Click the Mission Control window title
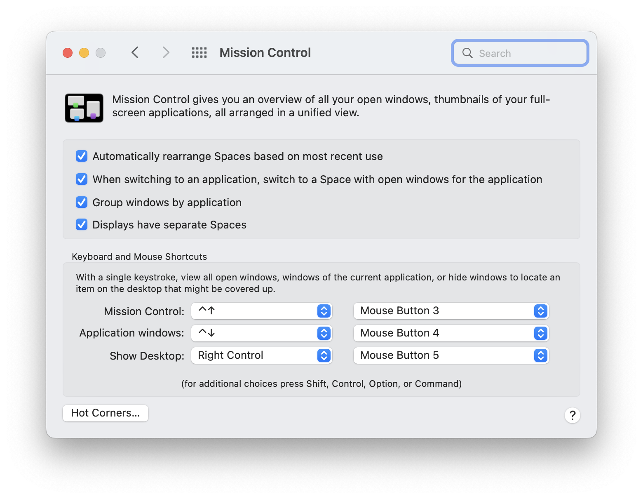This screenshot has width=643, height=499. (x=265, y=53)
